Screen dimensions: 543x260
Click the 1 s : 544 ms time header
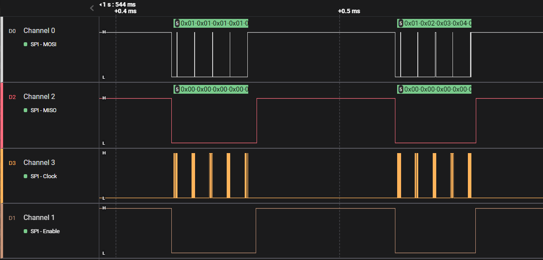(x=117, y=4)
